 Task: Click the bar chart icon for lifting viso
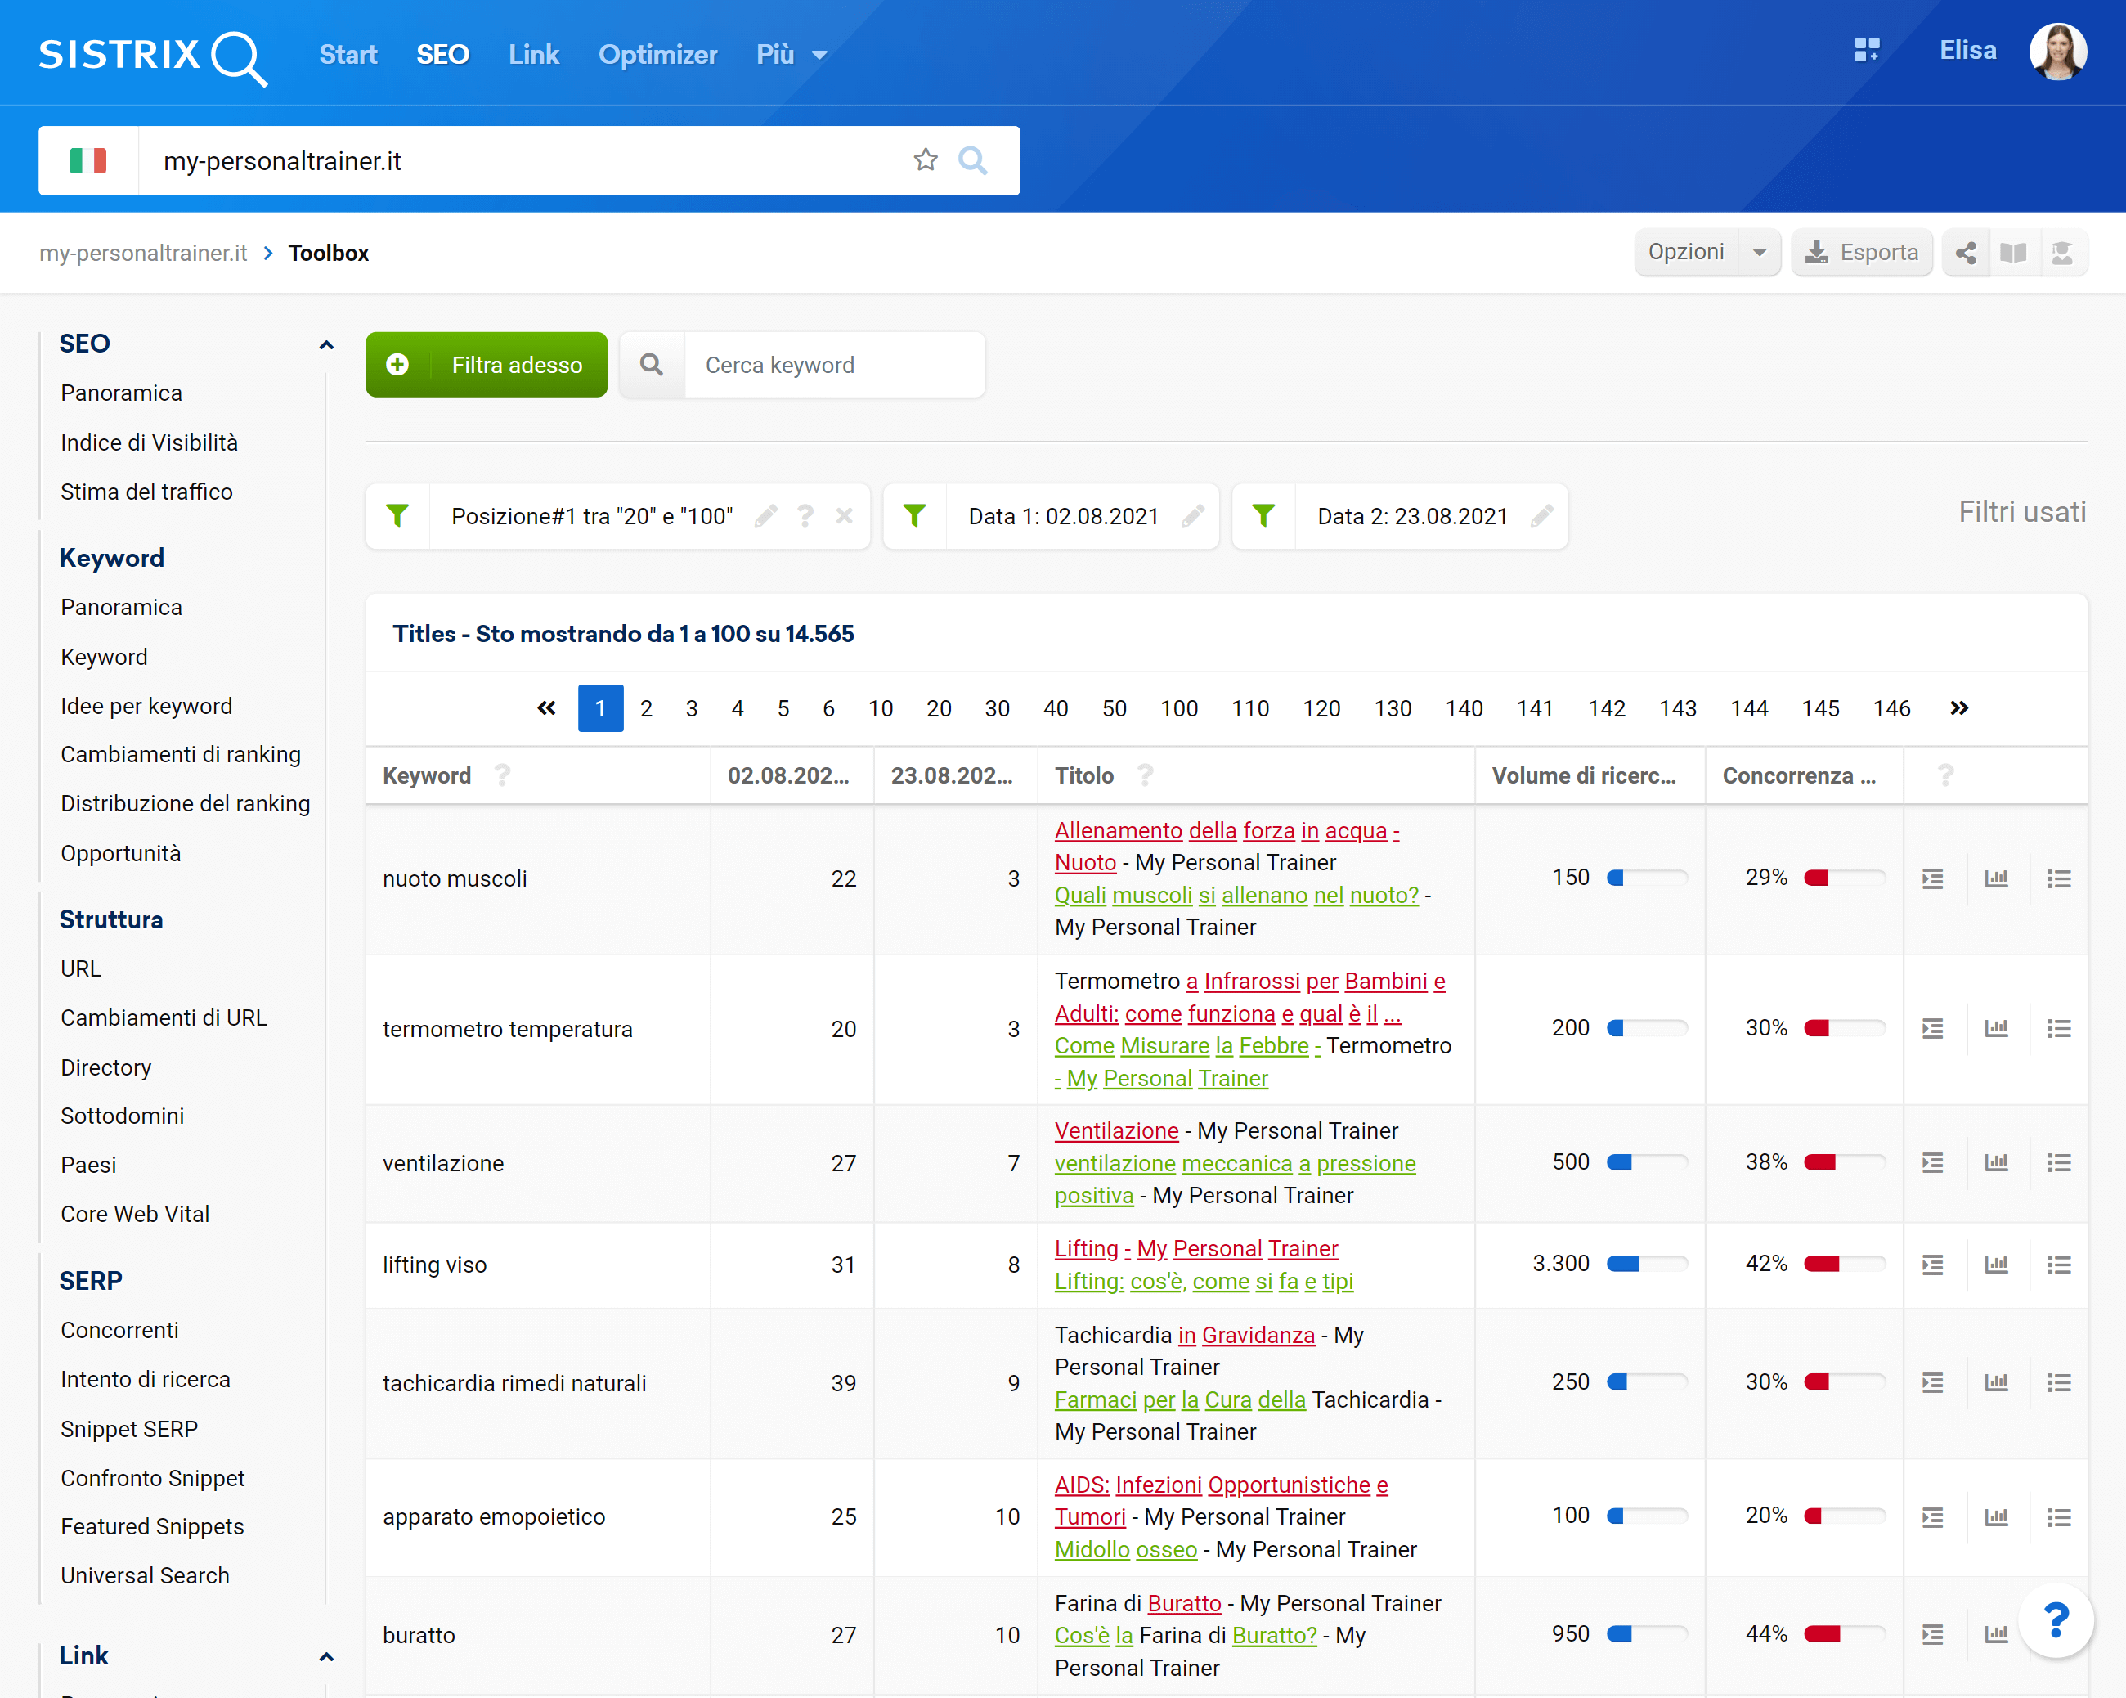(1996, 1263)
